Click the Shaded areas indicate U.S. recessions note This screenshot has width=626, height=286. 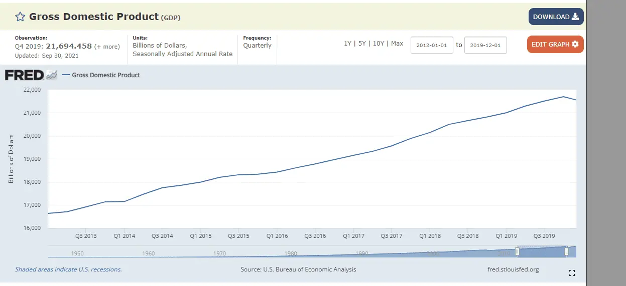click(x=68, y=269)
